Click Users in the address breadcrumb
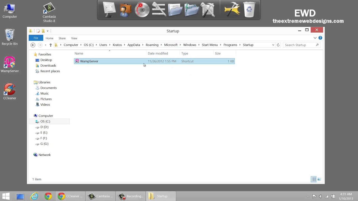358x201 pixels. tap(103, 45)
